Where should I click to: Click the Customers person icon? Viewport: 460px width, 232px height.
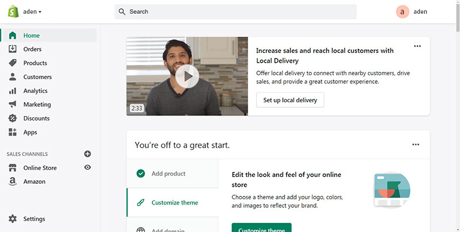pos(13,77)
